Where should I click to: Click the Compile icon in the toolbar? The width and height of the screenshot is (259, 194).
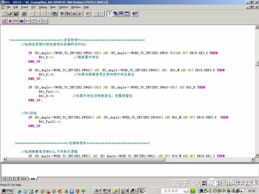click(63, 14)
